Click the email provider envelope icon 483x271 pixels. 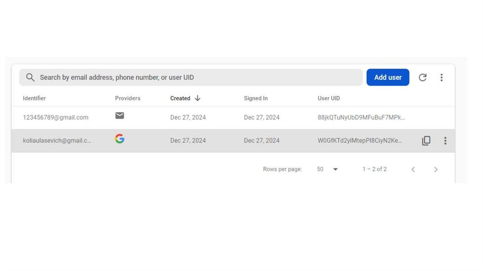tap(120, 116)
